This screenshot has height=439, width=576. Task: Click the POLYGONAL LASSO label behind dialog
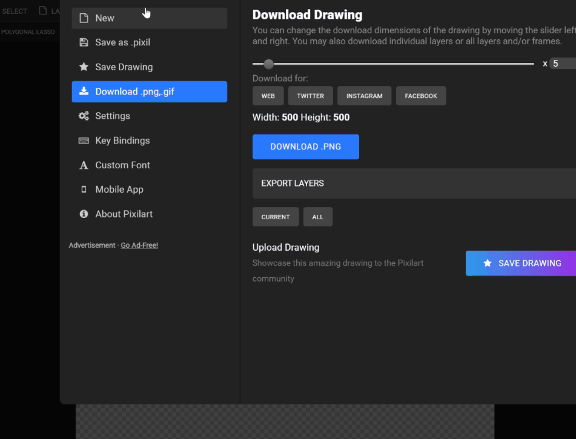coord(28,32)
